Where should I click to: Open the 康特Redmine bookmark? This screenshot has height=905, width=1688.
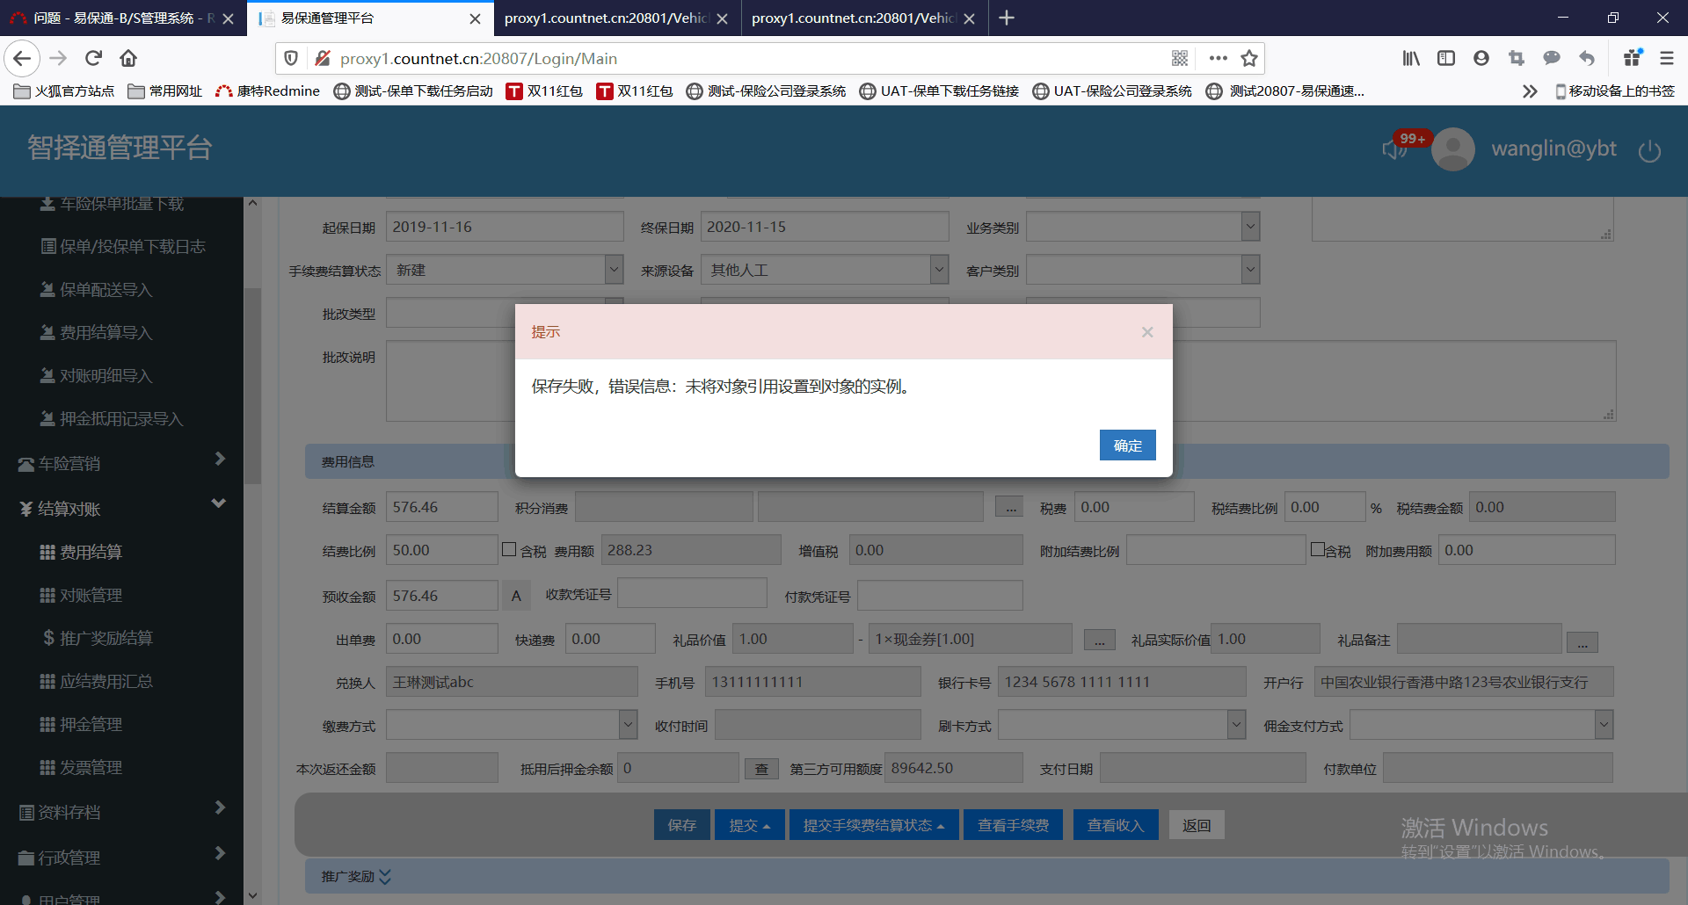point(268,91)
